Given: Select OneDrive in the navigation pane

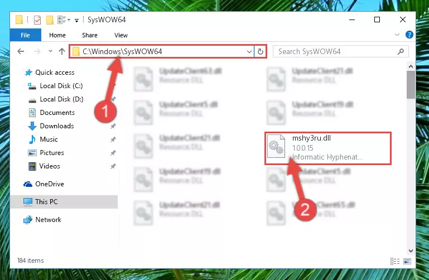Looking at the screenshot, I should coord(50,184).
